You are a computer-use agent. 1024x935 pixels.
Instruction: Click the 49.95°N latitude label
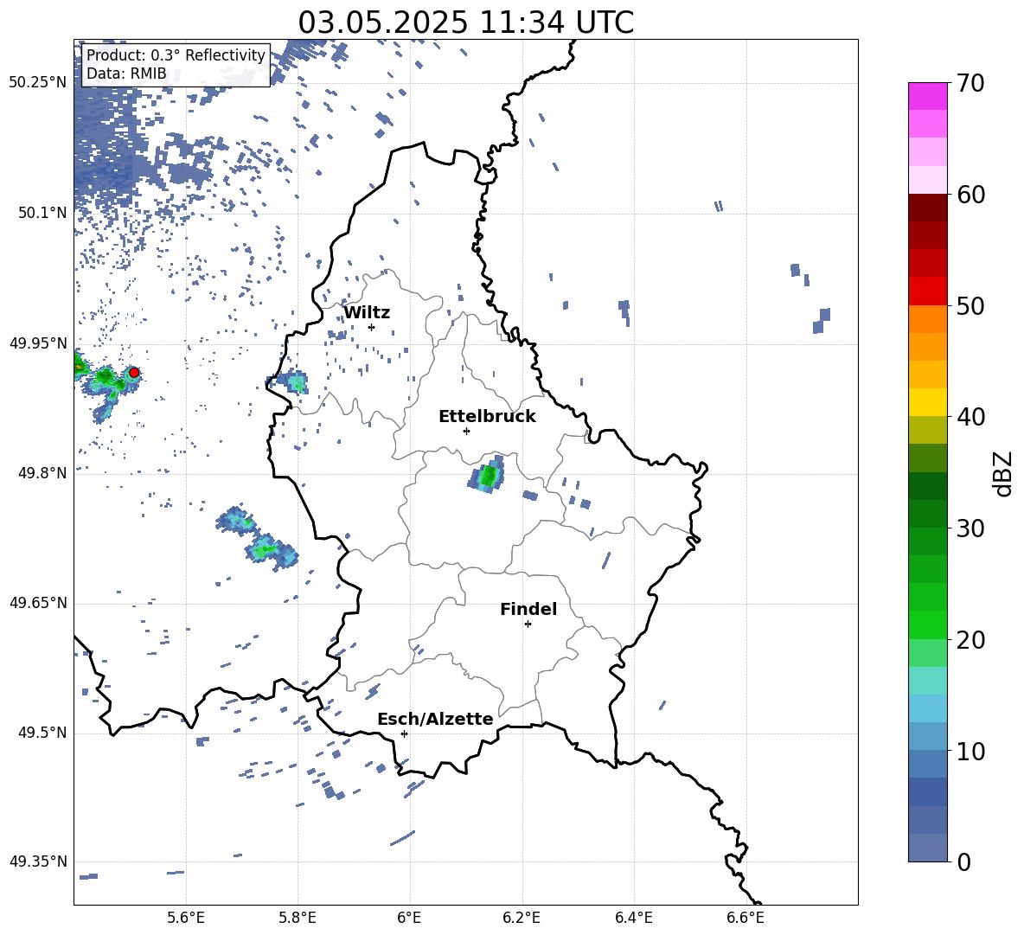coord(38,343)
